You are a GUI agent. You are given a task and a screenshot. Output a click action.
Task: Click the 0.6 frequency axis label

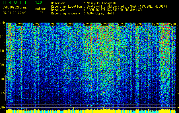(x=2, y=107)
